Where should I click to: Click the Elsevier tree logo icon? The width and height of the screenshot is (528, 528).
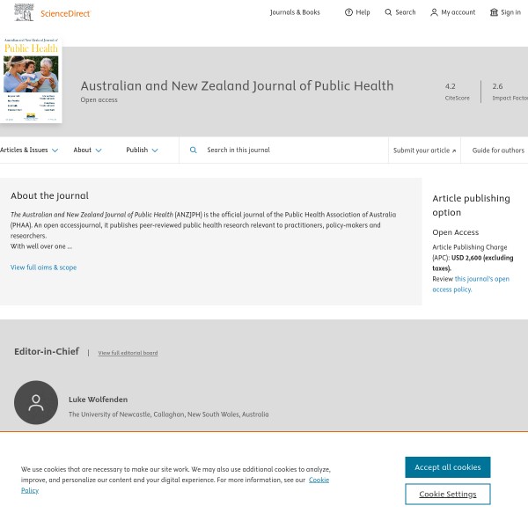24,12
